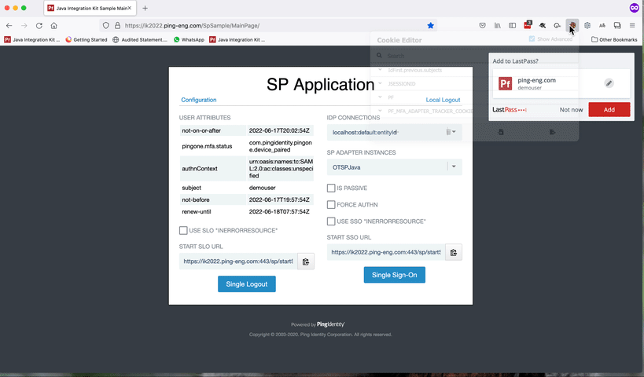Click the address bar URL
644x377 pixels.
pyautogui.click(x=192, y=25)
